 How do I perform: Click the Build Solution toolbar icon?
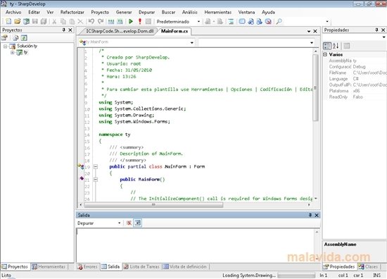click(111, 22)
